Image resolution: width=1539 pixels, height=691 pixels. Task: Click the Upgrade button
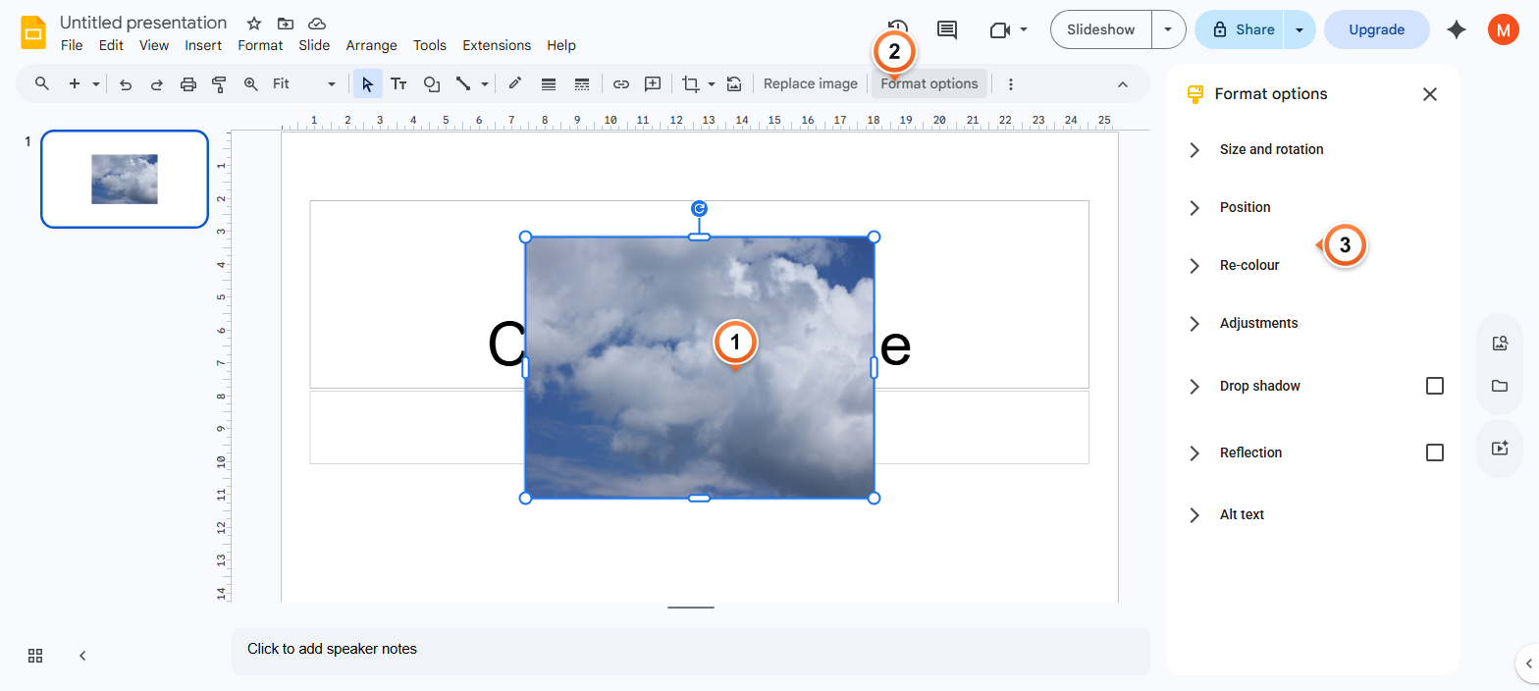click(x=1376, y=29)
